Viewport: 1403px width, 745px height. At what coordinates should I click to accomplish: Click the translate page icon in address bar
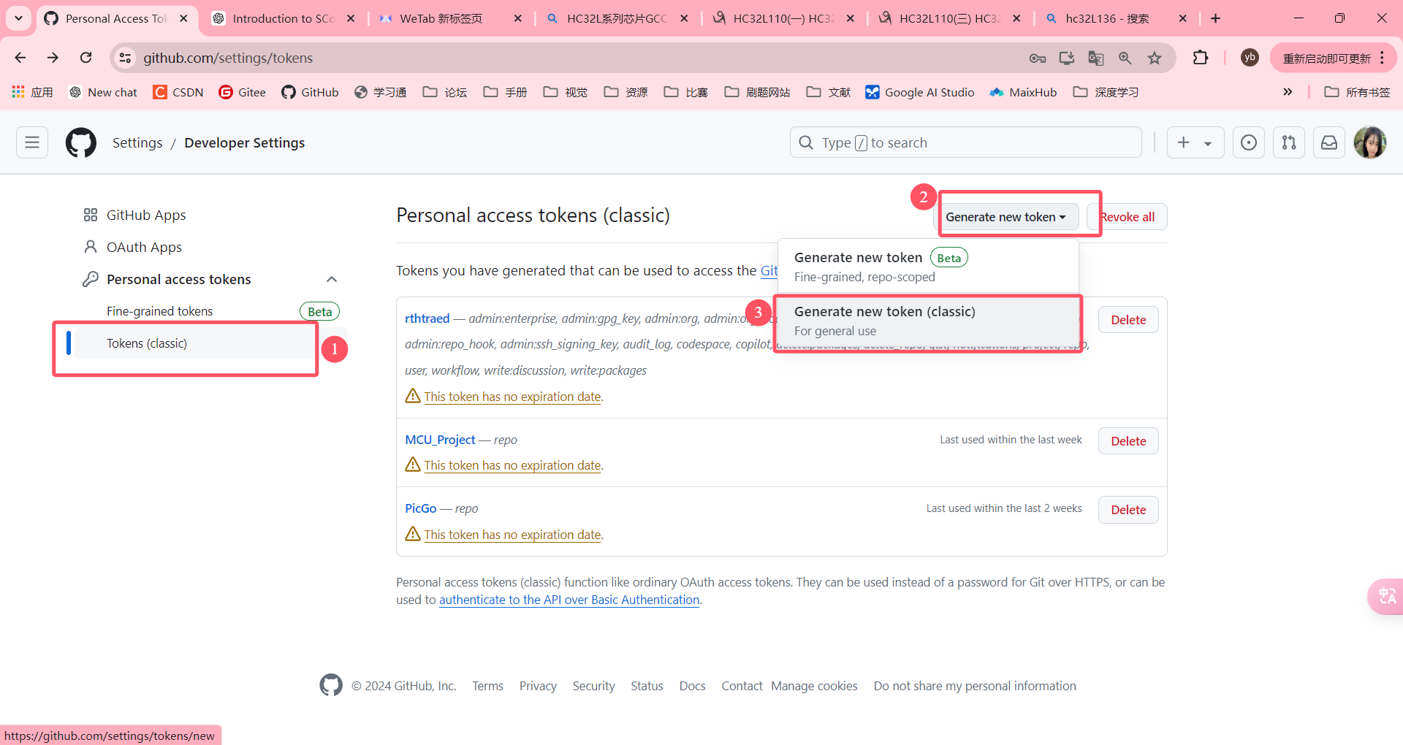tap(1096, 58)
